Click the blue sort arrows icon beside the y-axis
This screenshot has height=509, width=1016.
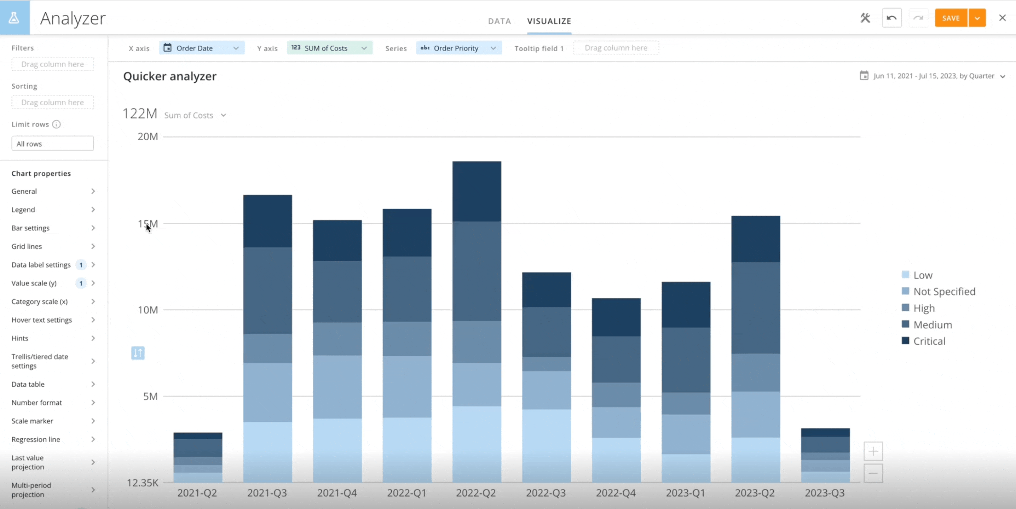point(137,353)
